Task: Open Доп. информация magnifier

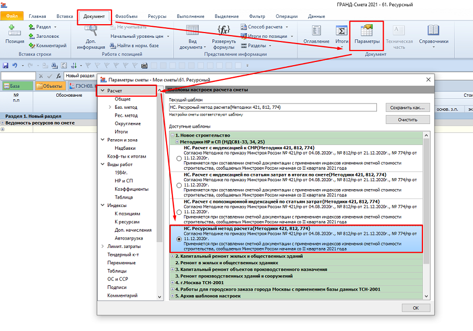Action: [90, 30]
